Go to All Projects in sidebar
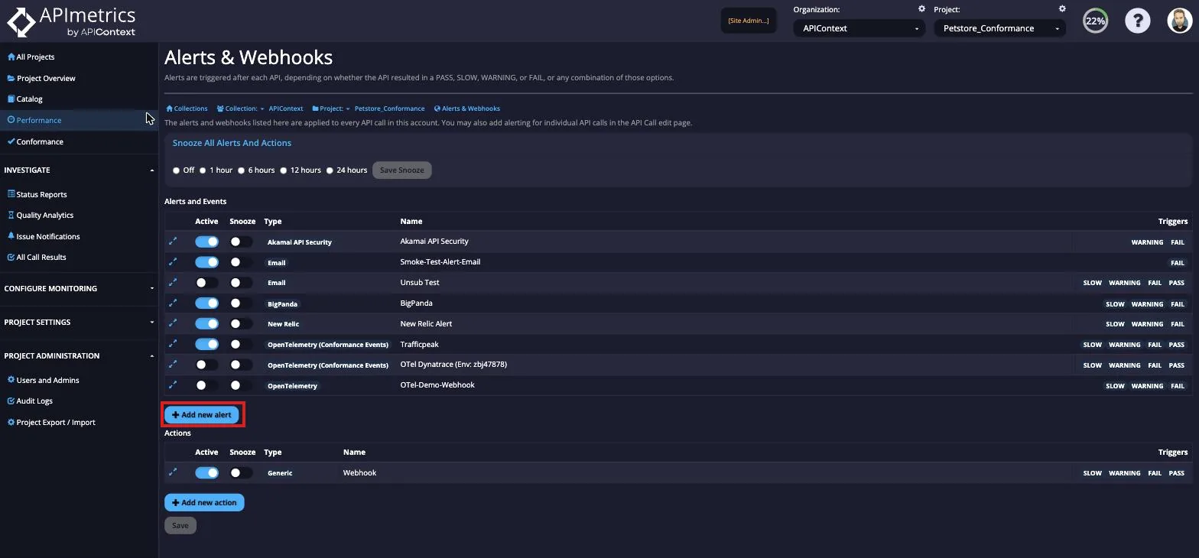1199x558 pixels. coord(31,57)
